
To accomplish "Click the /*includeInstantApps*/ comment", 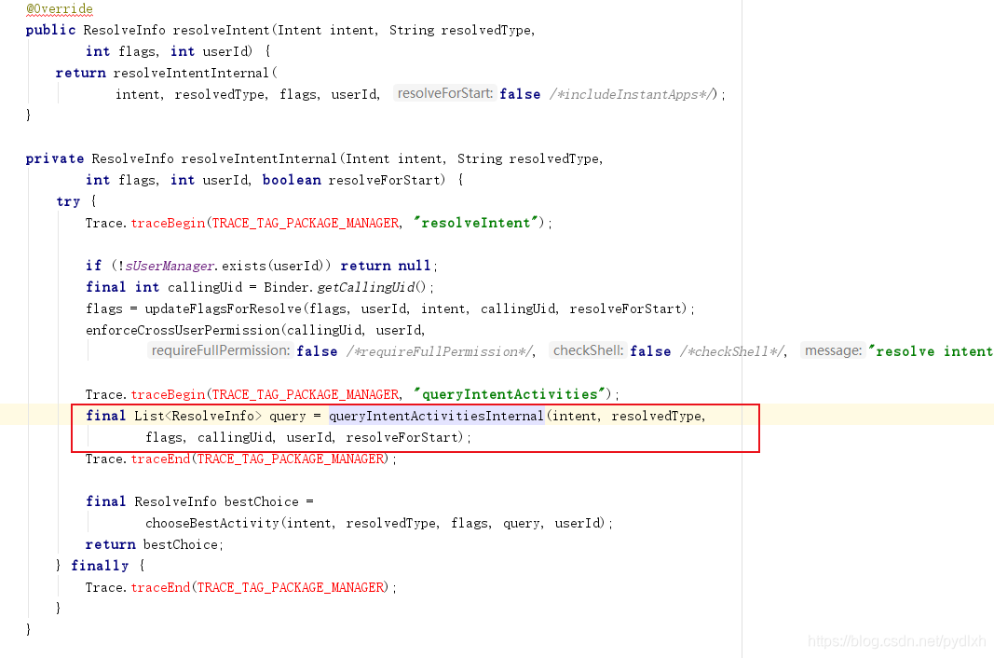I will click(633, 94).
